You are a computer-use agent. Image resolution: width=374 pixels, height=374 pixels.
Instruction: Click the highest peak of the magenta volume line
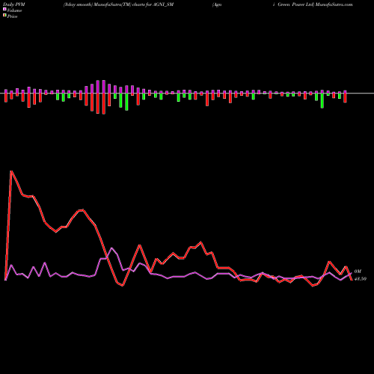(112, 248)
